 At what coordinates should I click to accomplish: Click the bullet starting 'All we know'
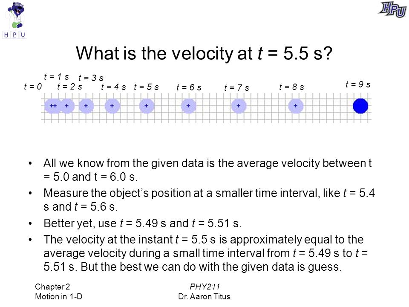tap(207, 170)
